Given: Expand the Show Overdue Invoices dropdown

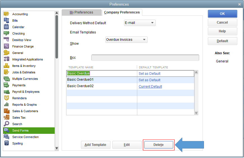Looking at the screenshot, I should click(x=126, y=40).
